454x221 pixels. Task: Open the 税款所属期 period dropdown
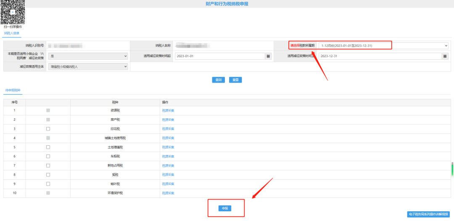[x=383, y=45]
